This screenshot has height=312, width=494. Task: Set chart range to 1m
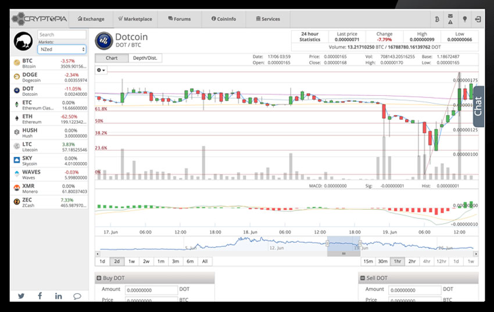(x=161, y=261)
